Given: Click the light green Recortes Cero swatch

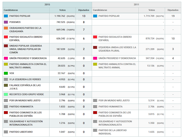Looking at the screenshot, I should click(x=6, y=94).
